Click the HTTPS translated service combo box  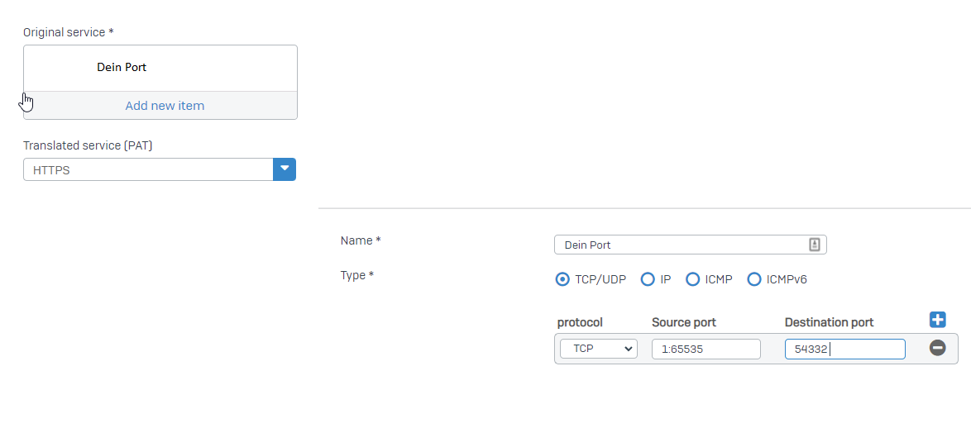tap(149, 169)
